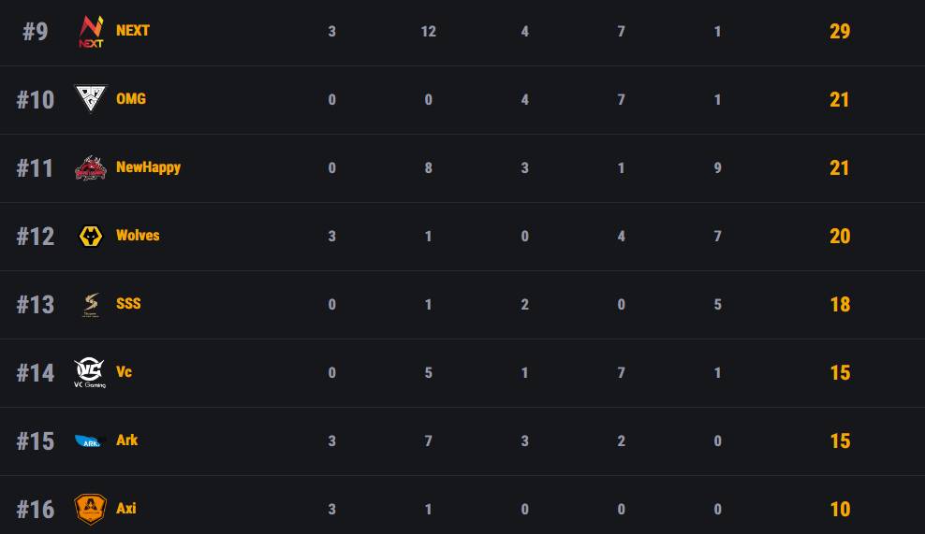This screenshot has width=925, height=534.
Task: Select NEXT's total score of 29
Action: click(840, 31)
